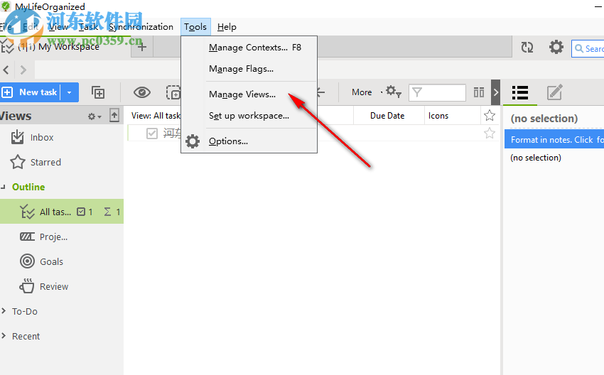The height and width of the screenshot is (375, 604).
Task: Check the task's completion checkbox
Action: click(x=152, y=134)
